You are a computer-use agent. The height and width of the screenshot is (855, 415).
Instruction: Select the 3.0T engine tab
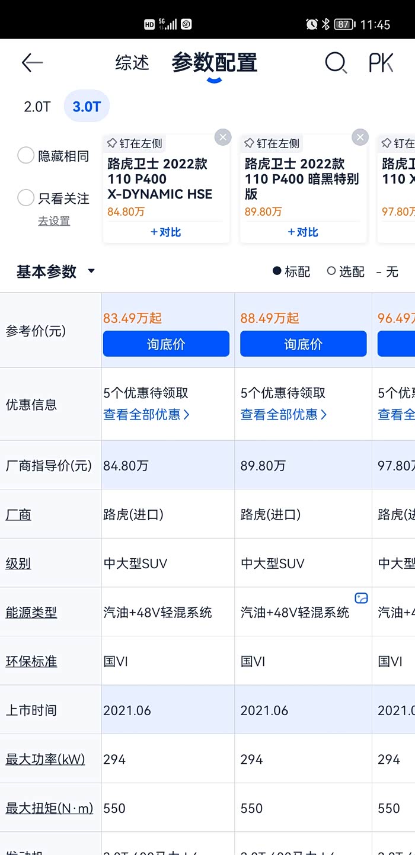click(x=87, y=107)
